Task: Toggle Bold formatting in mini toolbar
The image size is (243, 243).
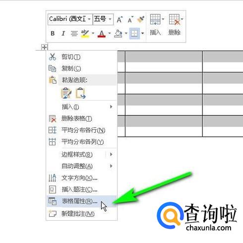Action: 53,33
